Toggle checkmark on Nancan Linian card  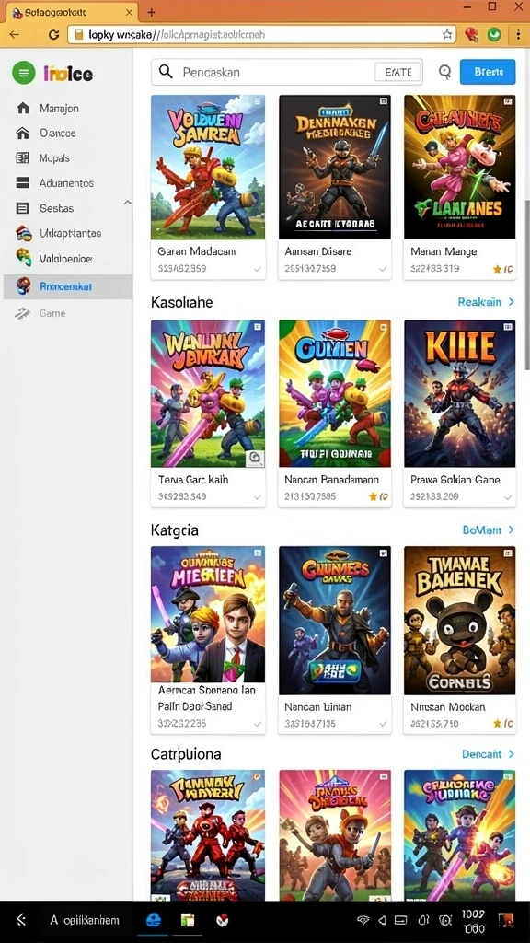384,724
